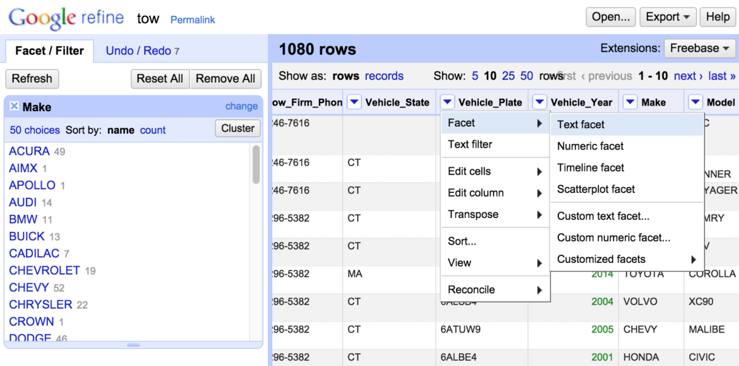Screen dimensions: 739x366
Task: Open the Freebase extensions dropdown
Action: click(699, 48)
